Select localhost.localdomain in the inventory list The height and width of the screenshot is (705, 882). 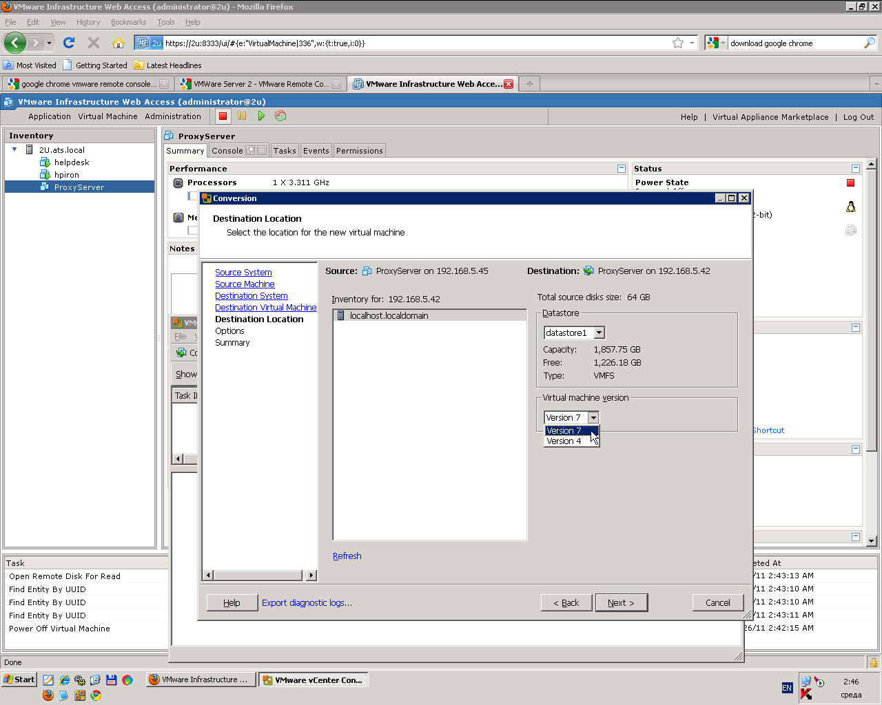tap(430, 315)
